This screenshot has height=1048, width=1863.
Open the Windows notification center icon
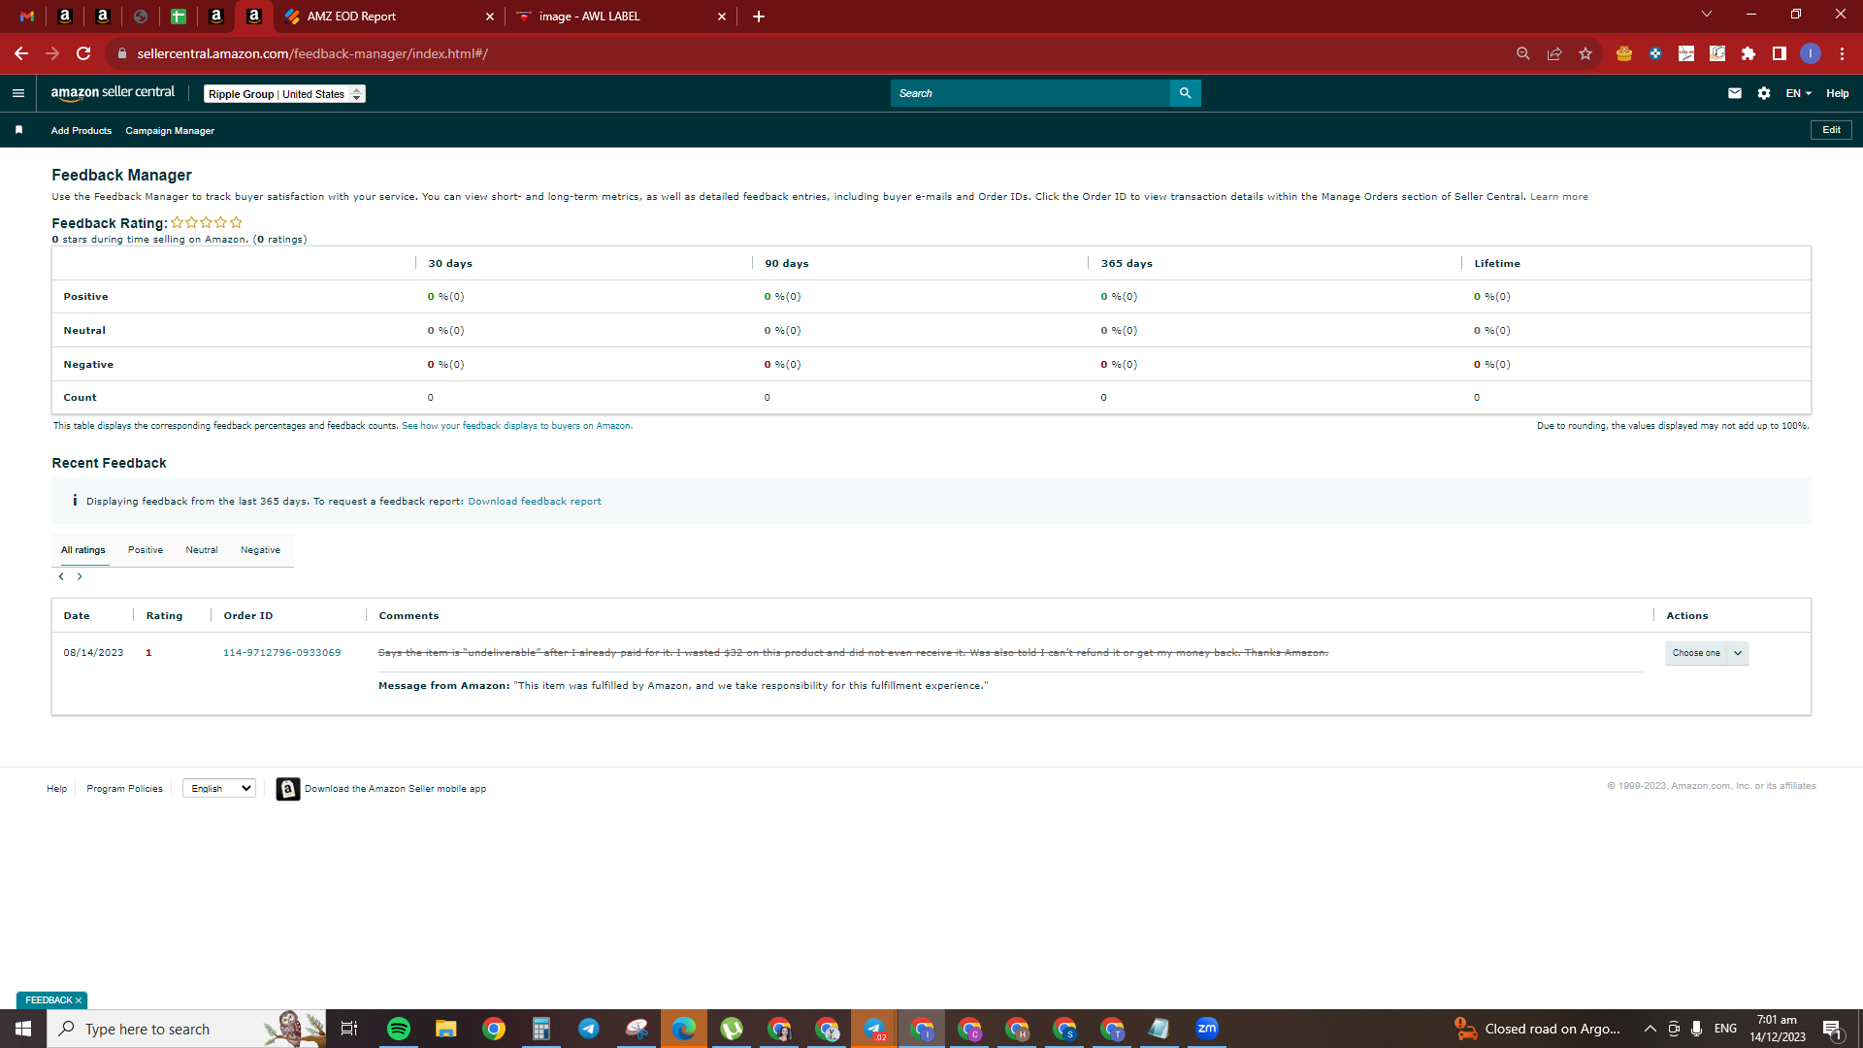pos(1833,1029)
